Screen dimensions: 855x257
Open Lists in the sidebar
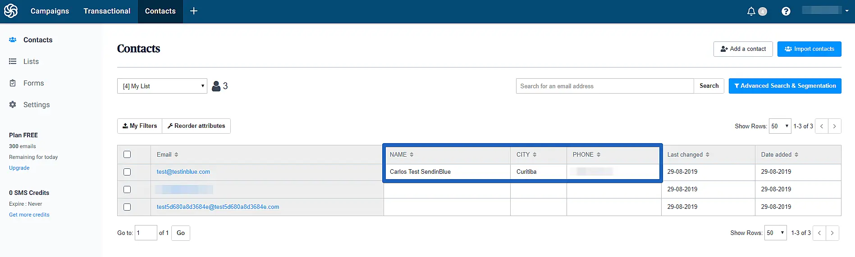(31, 62)
